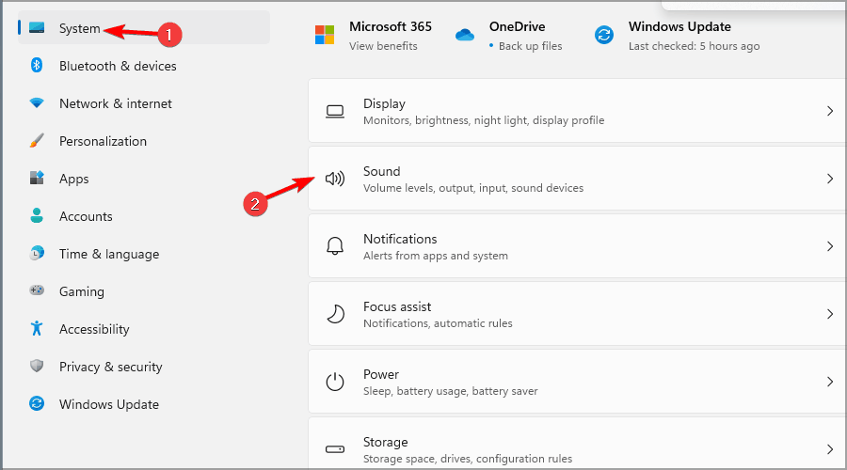This screenshot has width=847, height=470.
Task: Click the Accounts person icon
Action: (37, 215)
